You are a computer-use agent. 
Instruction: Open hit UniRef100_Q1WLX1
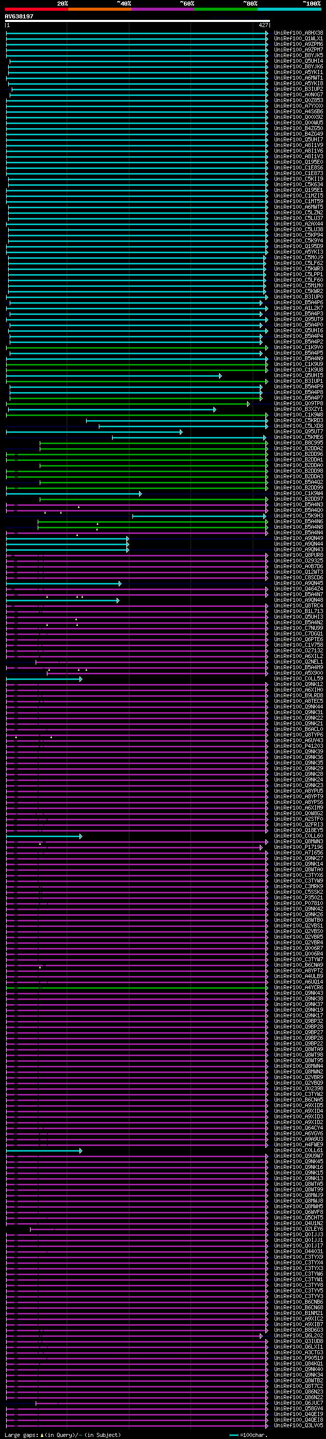(x=298, y=39)
